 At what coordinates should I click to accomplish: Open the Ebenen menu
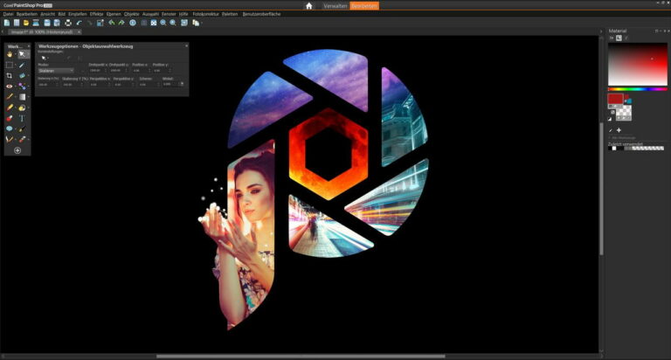click(114, 14)
